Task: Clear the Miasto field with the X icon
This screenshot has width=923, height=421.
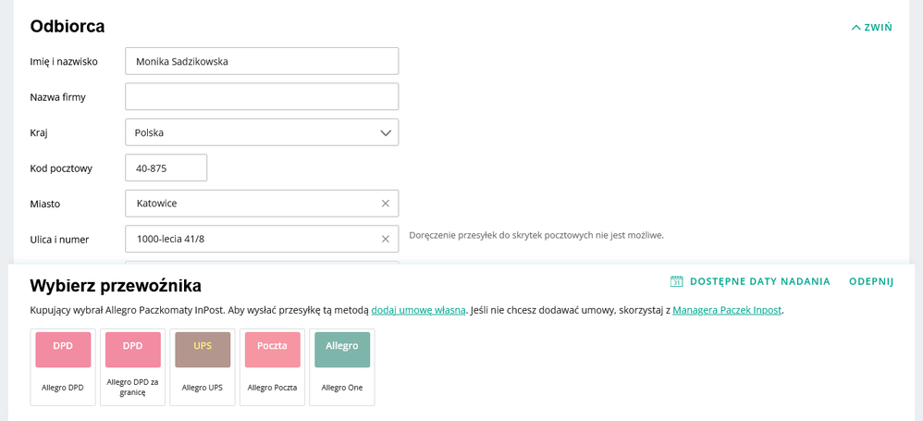Action: 386,204
